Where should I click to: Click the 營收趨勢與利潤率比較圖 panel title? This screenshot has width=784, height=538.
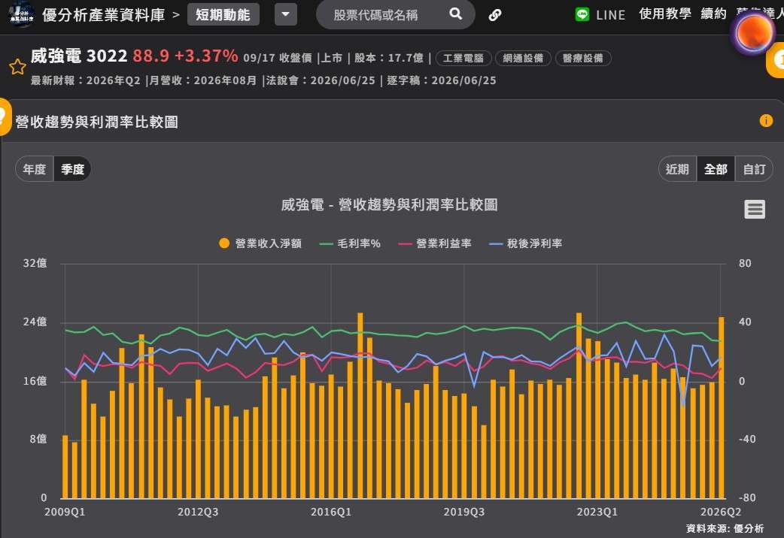click(96, 122)
